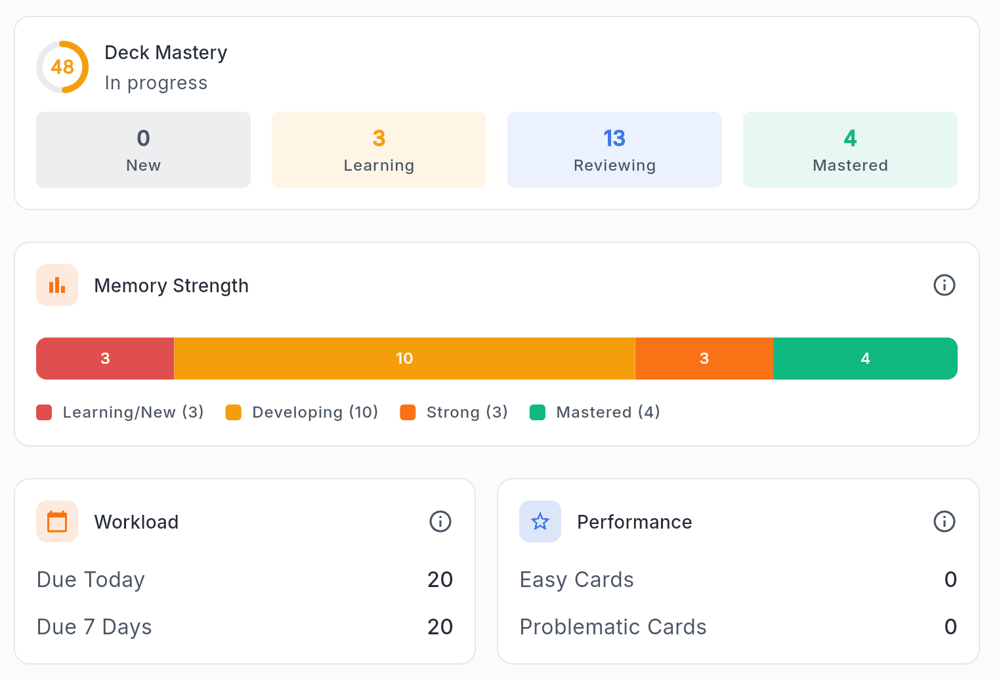Select the Reviewing stat tile showing 13
Viewport: 999px width, 679px height.
point(614,150)
